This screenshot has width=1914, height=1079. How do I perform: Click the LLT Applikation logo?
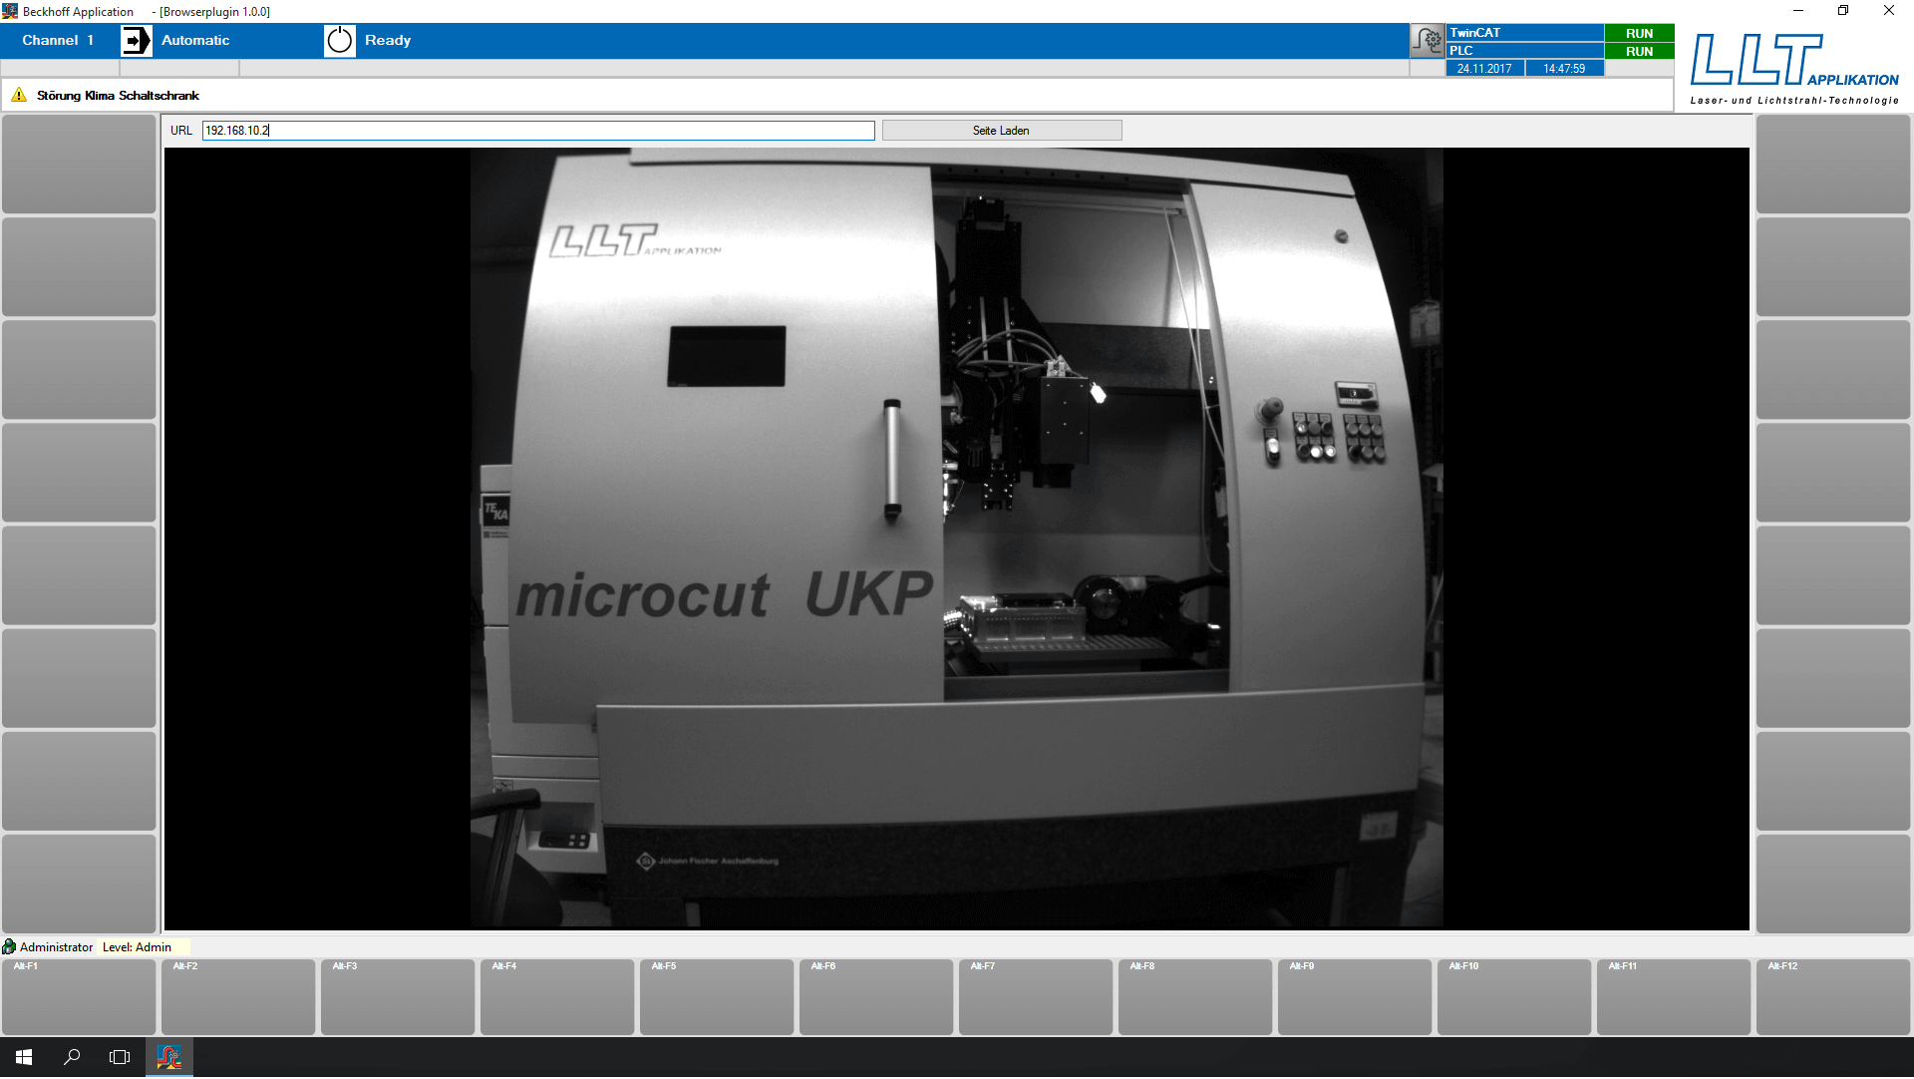pyautogui.click(x=1794, y=68)
